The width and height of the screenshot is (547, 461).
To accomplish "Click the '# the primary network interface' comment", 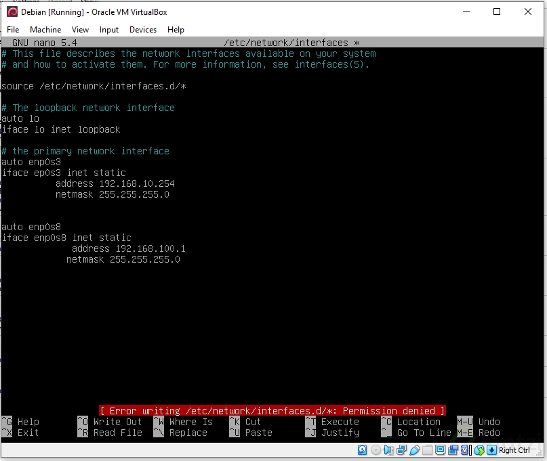I will click(85, 151).
